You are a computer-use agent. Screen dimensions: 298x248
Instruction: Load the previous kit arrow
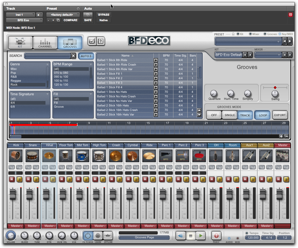point(245,55)
